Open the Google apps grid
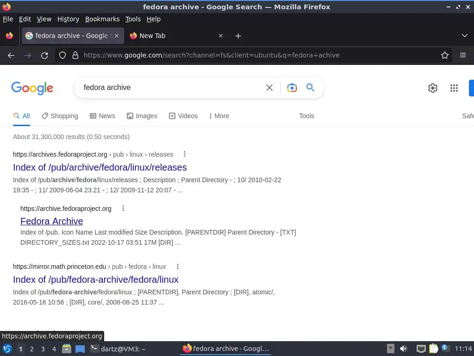 pos(454,88)
